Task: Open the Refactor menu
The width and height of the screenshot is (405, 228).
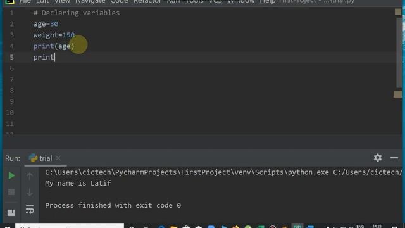Action: pos(147,1)
